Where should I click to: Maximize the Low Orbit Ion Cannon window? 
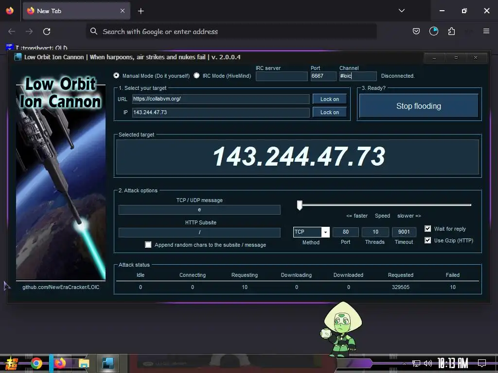(x=456, y=58)
